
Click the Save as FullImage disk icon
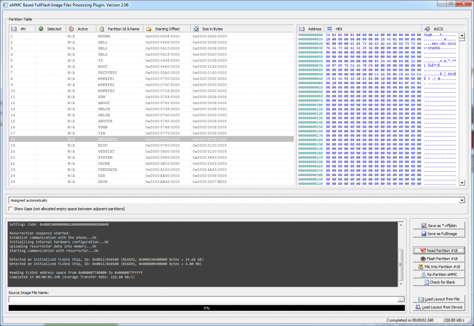[424, 234]
